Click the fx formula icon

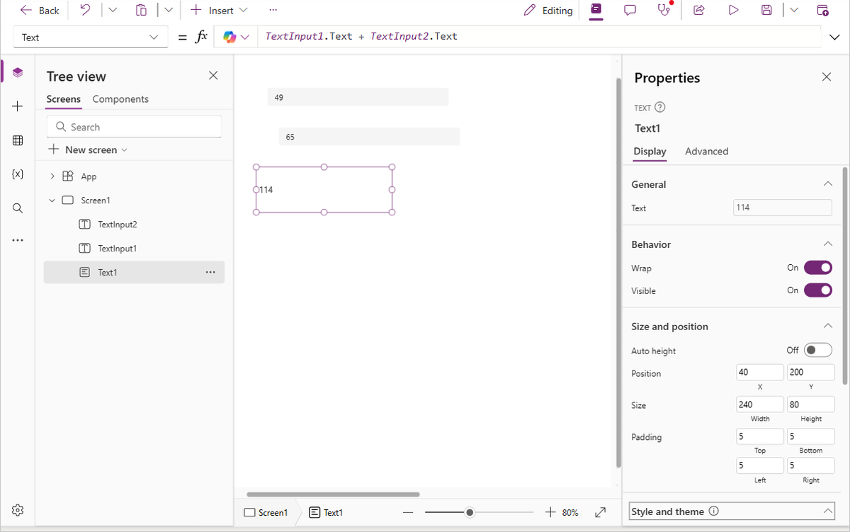201,37
